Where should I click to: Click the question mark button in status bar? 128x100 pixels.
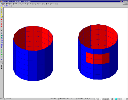click(114, 99)
